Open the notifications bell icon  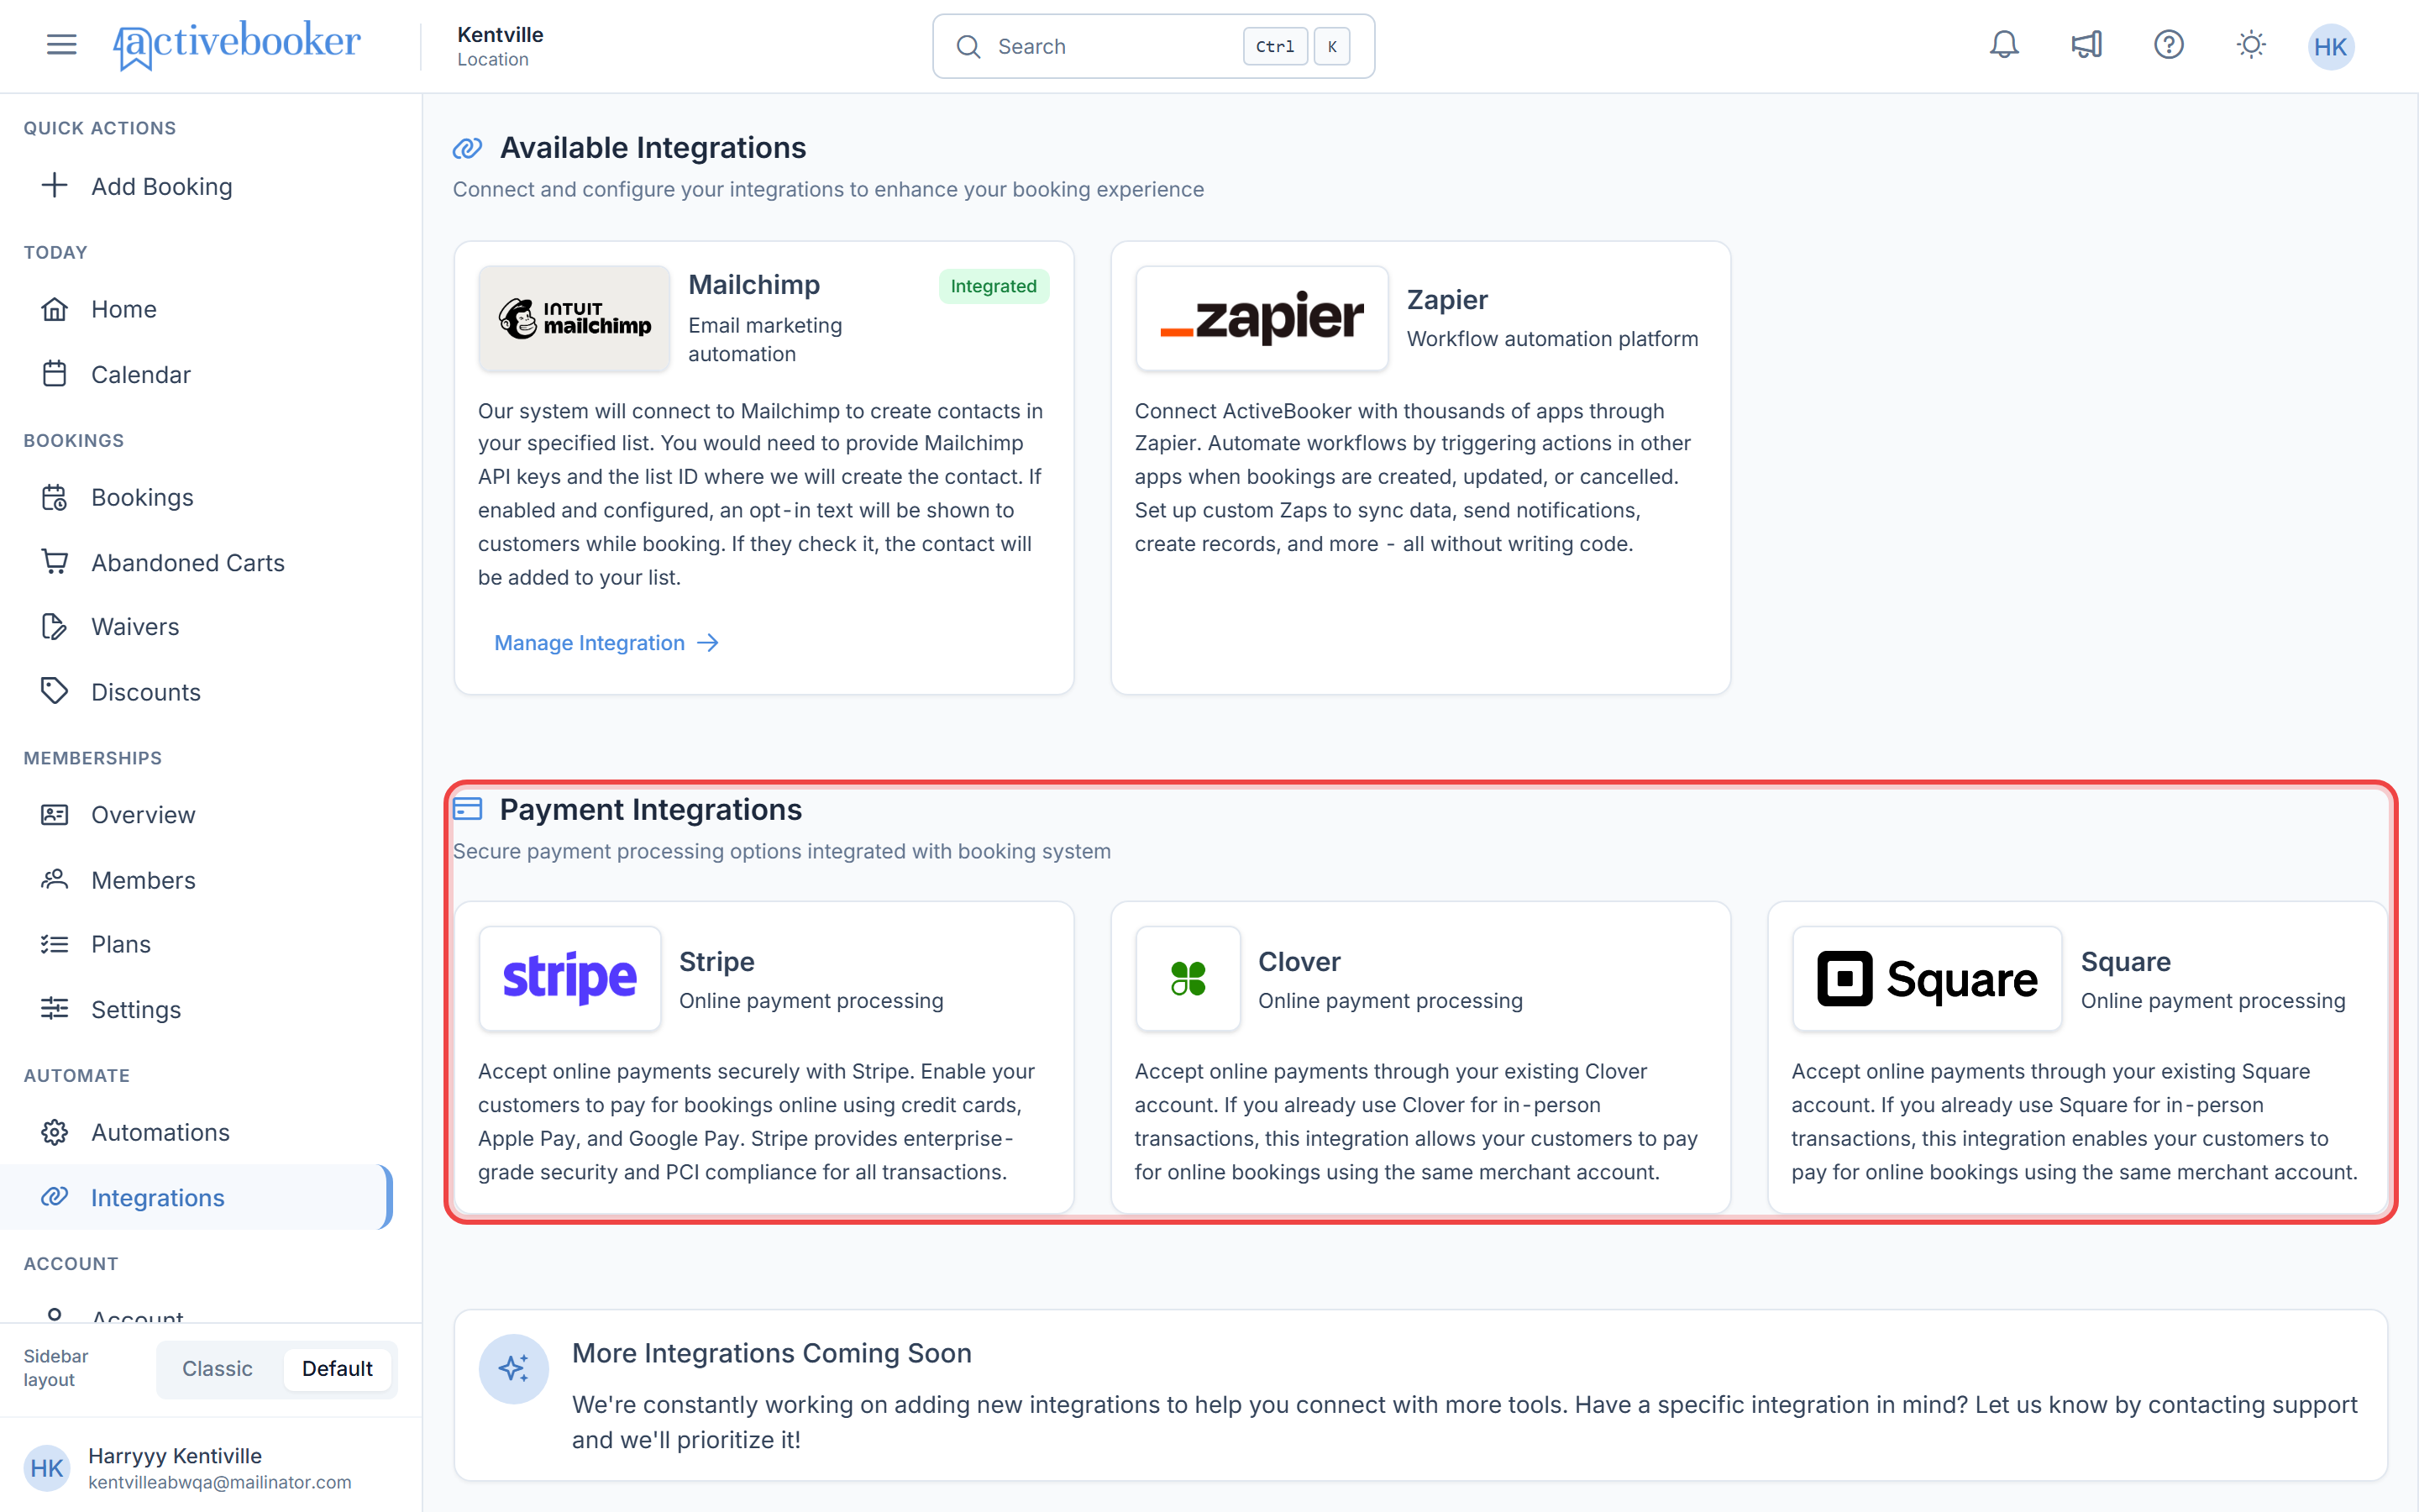(x=2003, y=45)
